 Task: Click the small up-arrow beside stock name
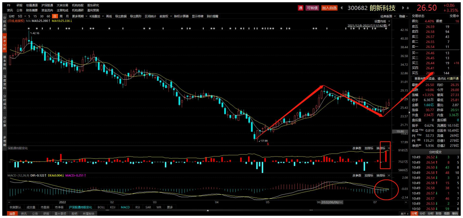point(407,8)
